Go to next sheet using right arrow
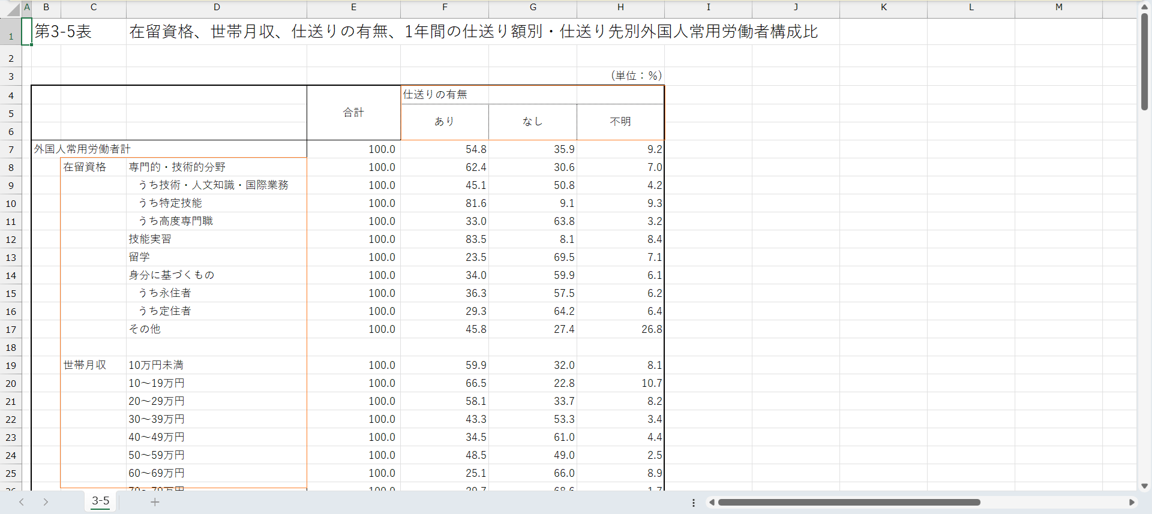This screenshot has height=514, width=1152. (46, 502)
